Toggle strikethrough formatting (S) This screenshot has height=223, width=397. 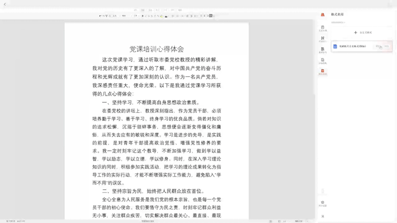(x=152, y=15)
